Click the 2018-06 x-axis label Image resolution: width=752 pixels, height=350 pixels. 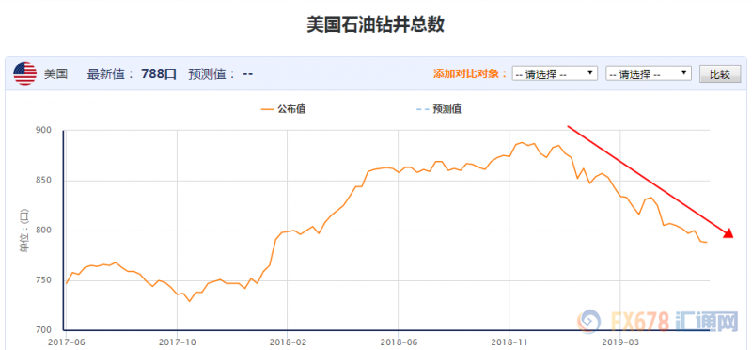398,342
